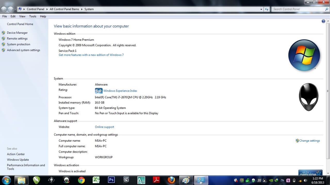Expand the arrow before Control Panel breadcrumb
This screenshot has height=185, width=330.
(x=24, y=9)
